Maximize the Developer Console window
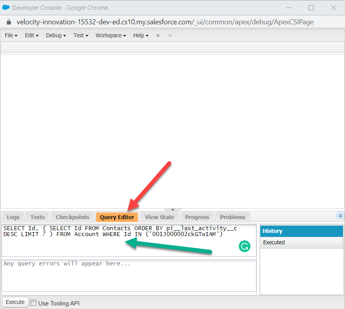Screen dimensions: 345x309 pos(311,8)
